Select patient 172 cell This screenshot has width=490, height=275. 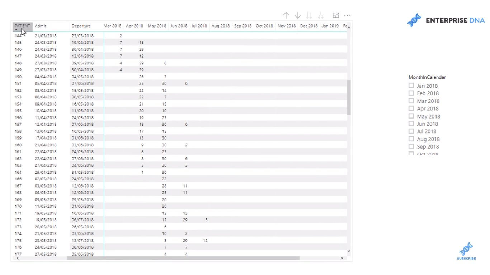pyautogui.click(x=18, y=220)
